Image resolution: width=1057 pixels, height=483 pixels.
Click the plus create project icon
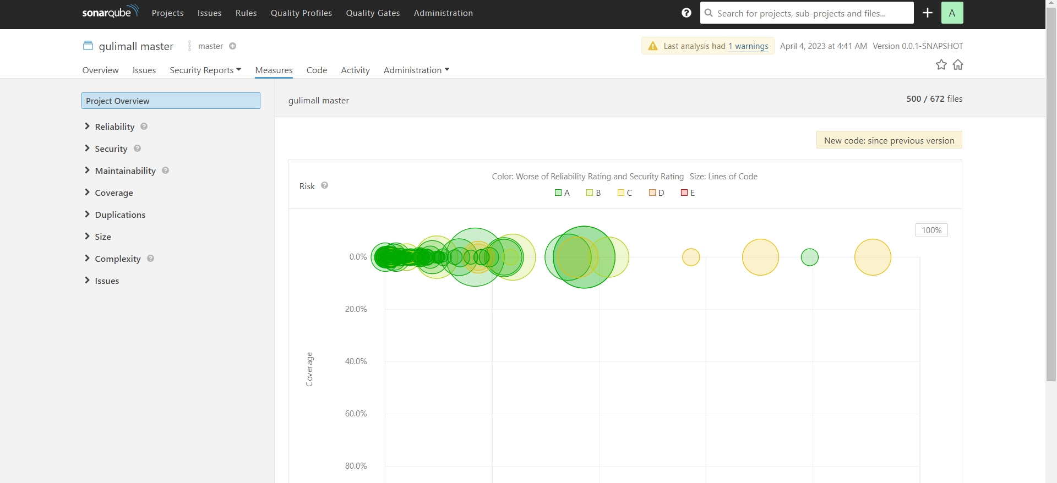click(x=928, y=13)
